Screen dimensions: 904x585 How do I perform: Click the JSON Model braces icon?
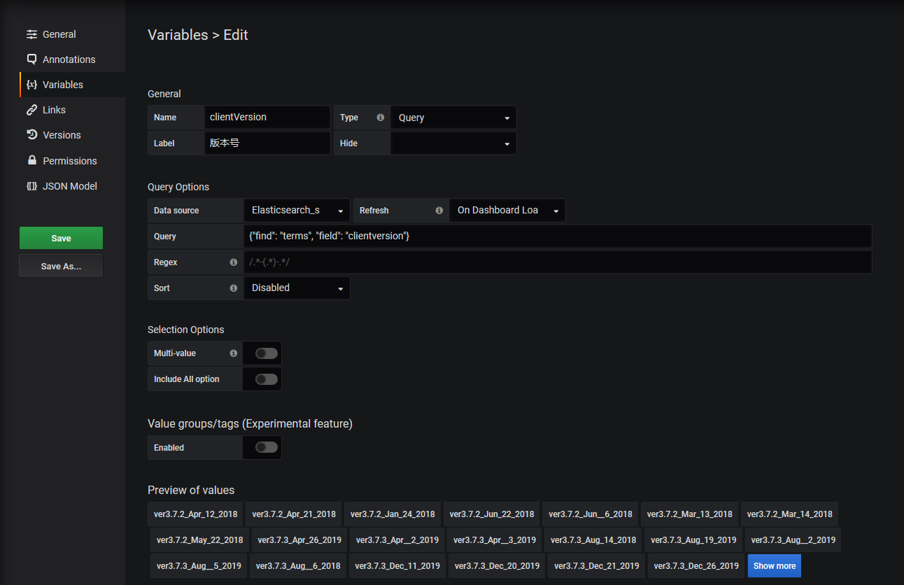click(31, 186)
